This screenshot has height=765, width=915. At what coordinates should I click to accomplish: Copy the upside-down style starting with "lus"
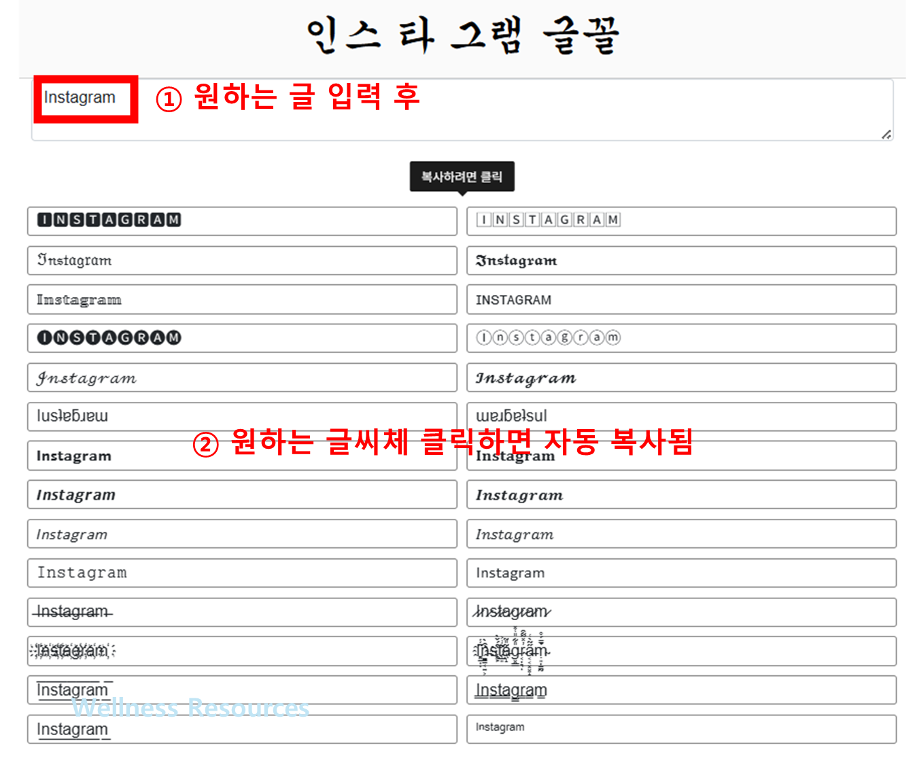242,417
